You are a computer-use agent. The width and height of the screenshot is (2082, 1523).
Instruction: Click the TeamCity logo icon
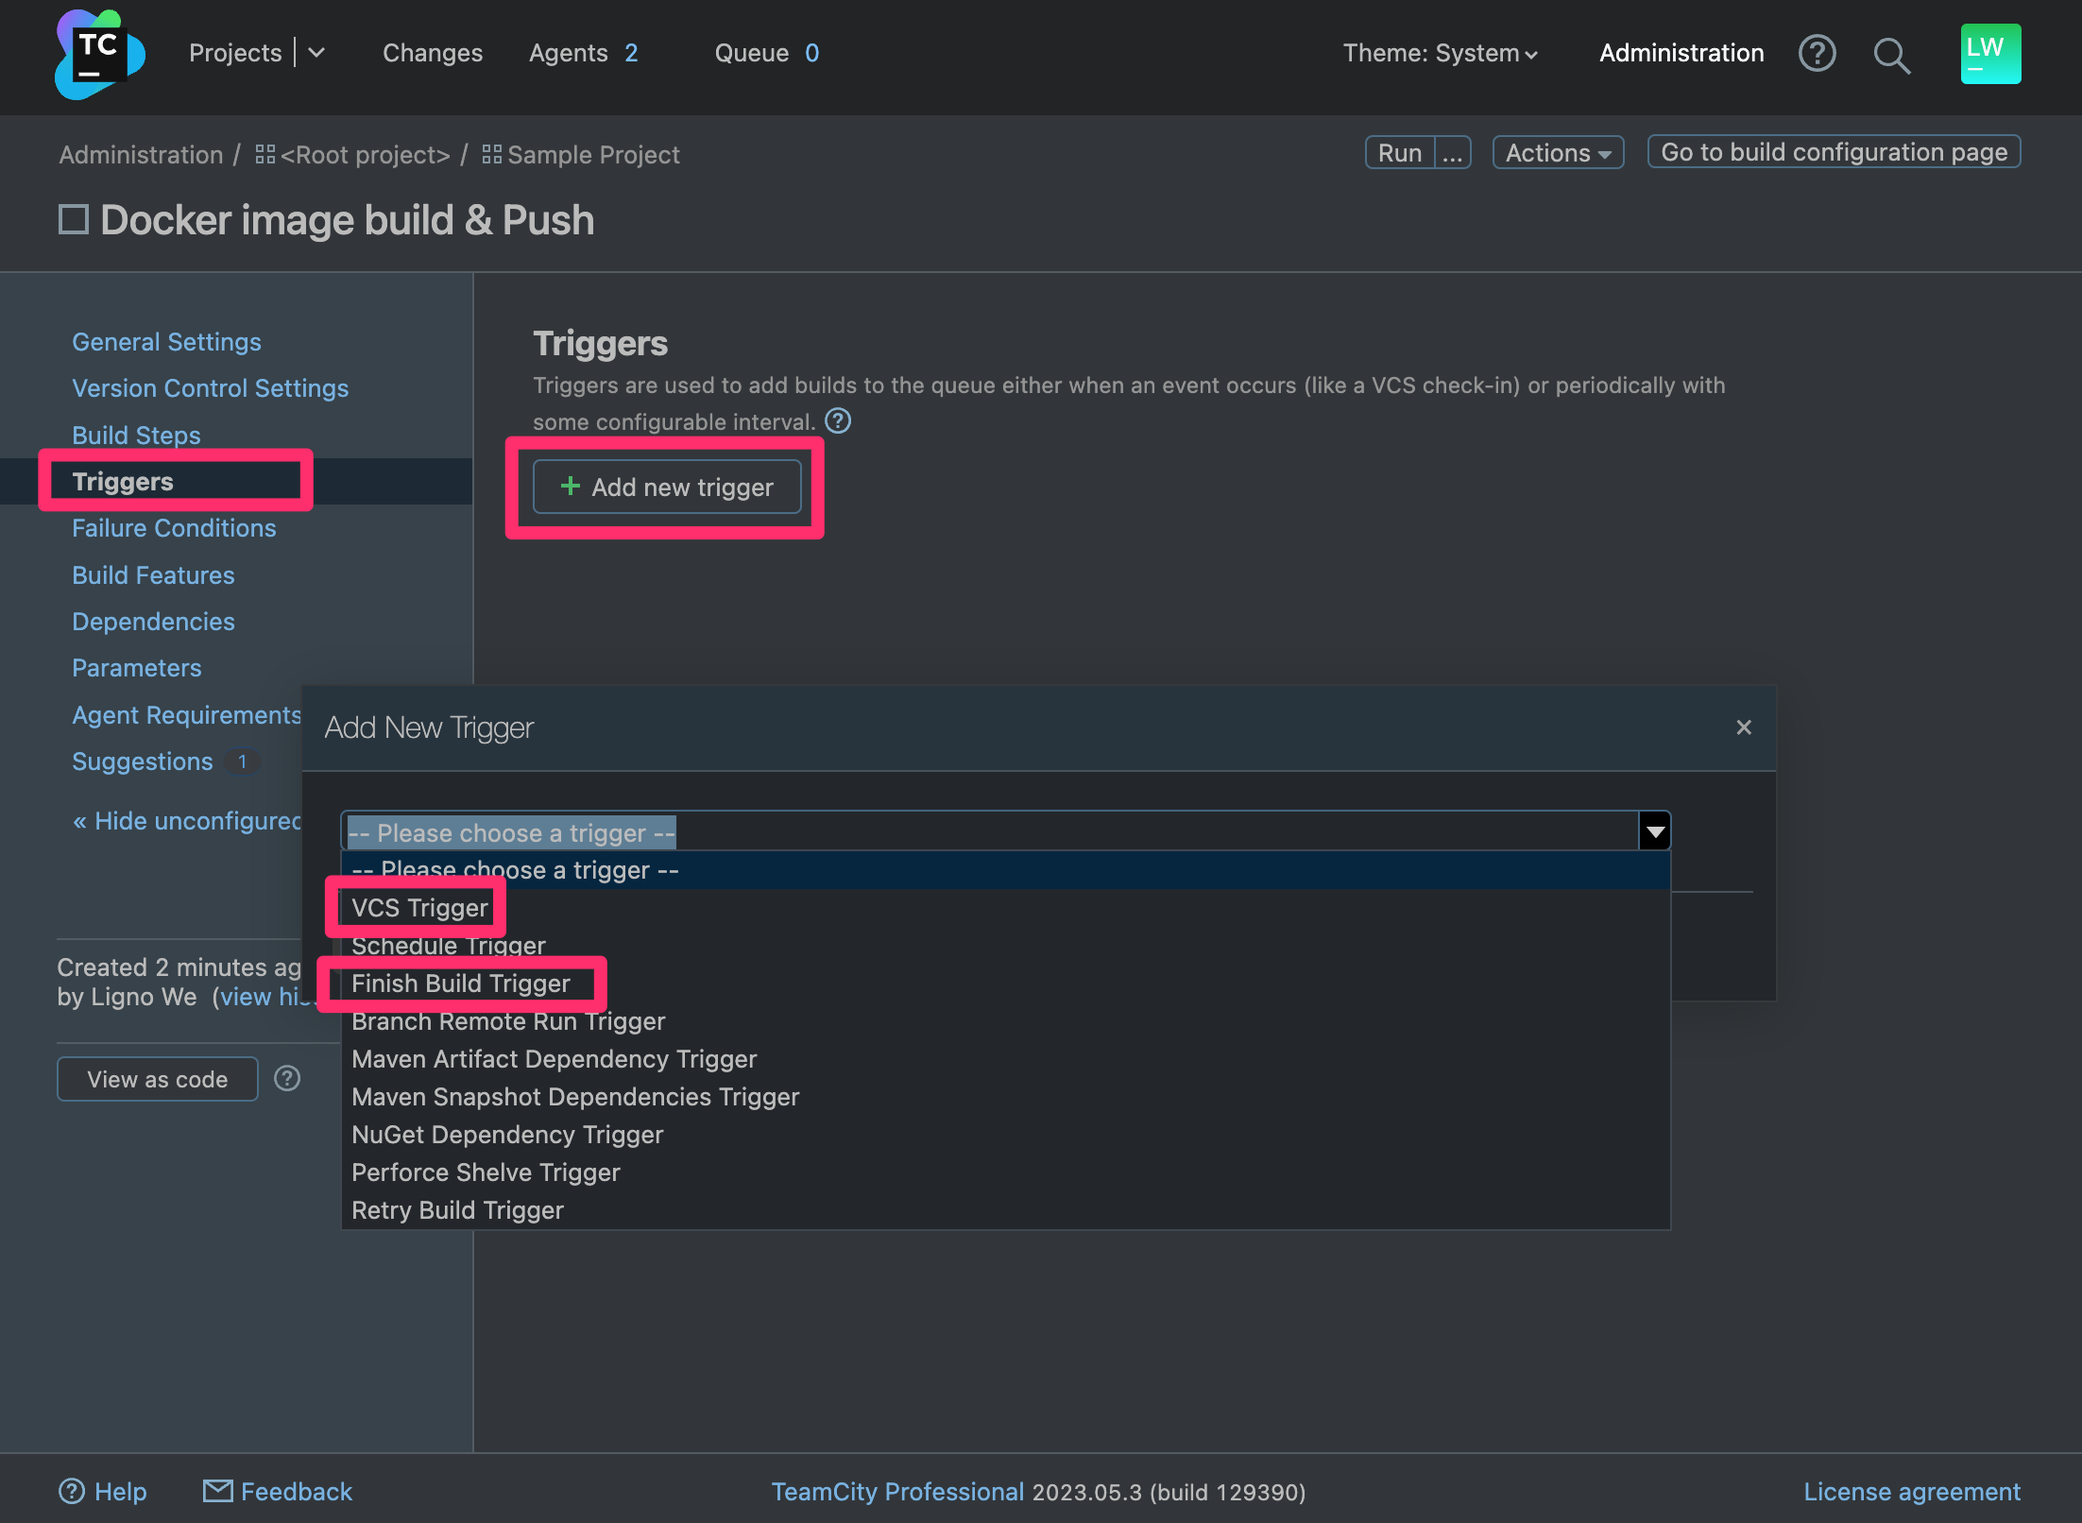point(99,54)
